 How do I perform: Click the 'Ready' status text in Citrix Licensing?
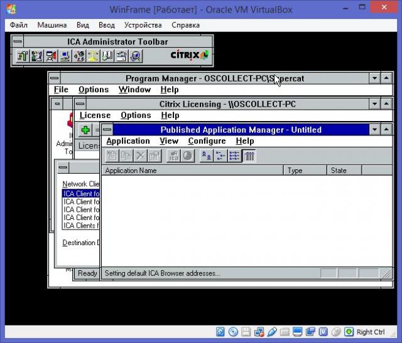[87, 273]
